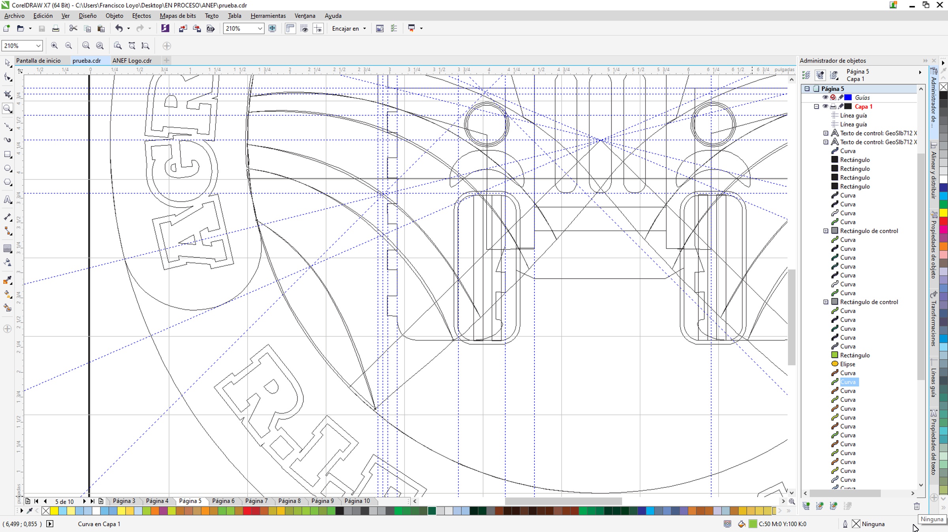Viewport: 948px width, 532px height.
Task: Select the Freehand drawing tool
Action: pos(8,126)
